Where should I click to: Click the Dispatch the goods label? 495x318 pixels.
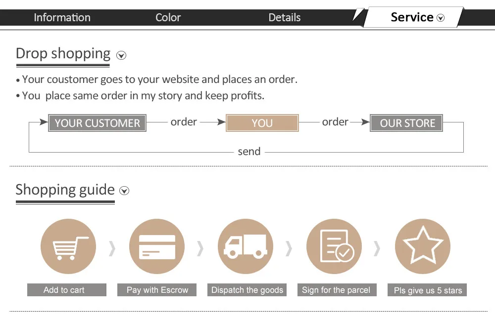click(x=247, y=290)
